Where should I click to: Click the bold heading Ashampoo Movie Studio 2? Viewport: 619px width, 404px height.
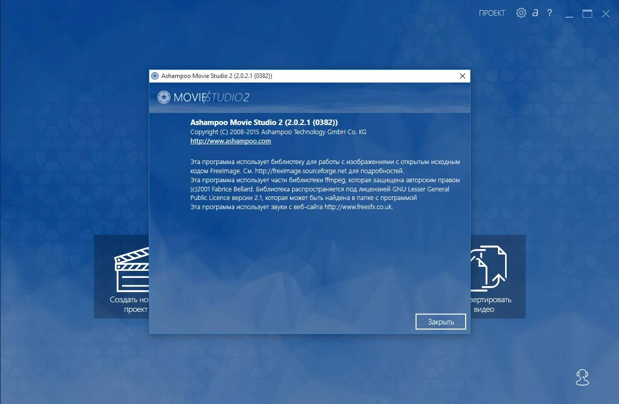pos(264,123)
